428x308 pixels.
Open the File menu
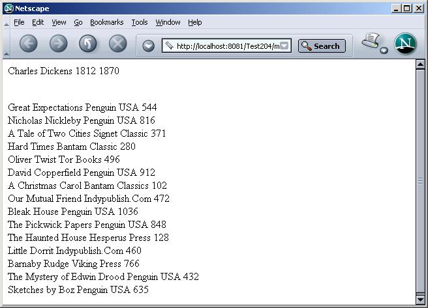19,22
